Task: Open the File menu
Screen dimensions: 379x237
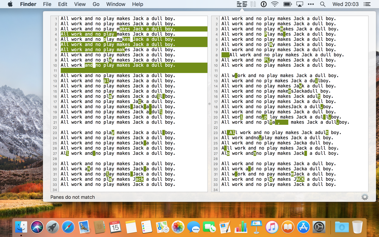Action: click(x=47, y=4)
